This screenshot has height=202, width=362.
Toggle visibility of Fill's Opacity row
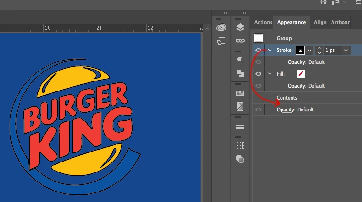tap(258, 86)
